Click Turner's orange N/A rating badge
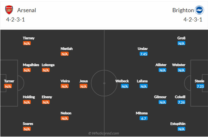This screenshot has height=137, width=208. (x=8, y=86)
